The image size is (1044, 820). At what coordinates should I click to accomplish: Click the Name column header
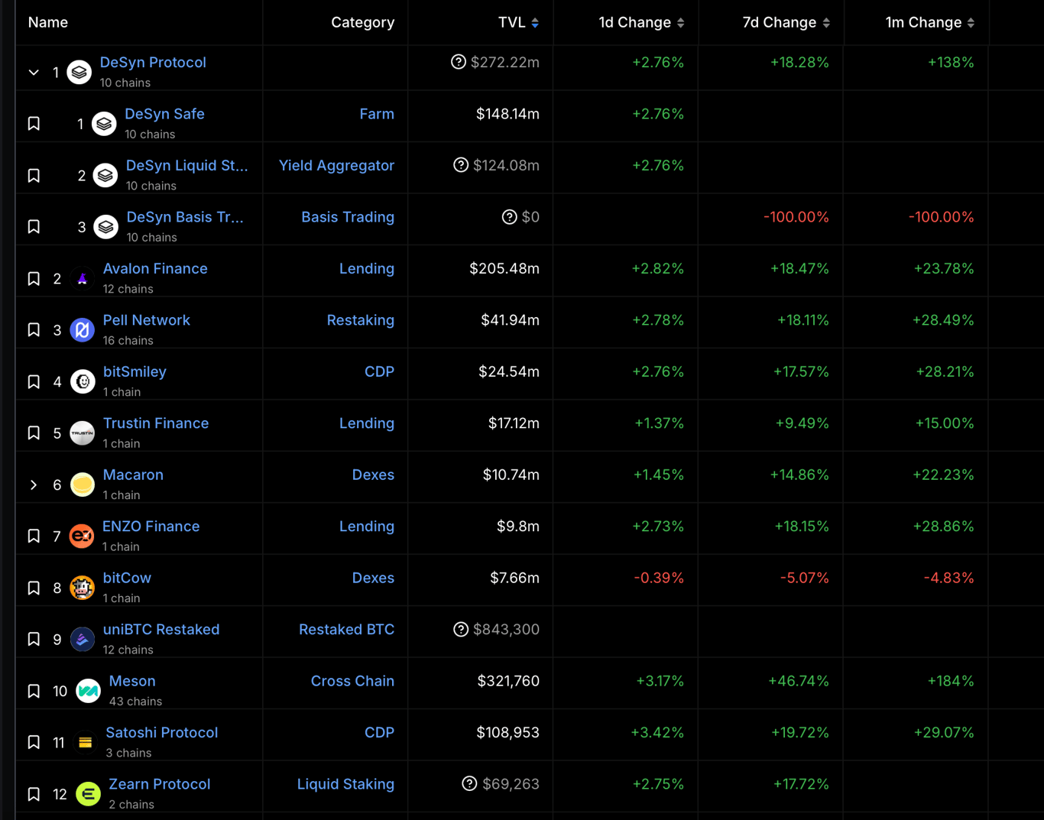pos(48,23)
